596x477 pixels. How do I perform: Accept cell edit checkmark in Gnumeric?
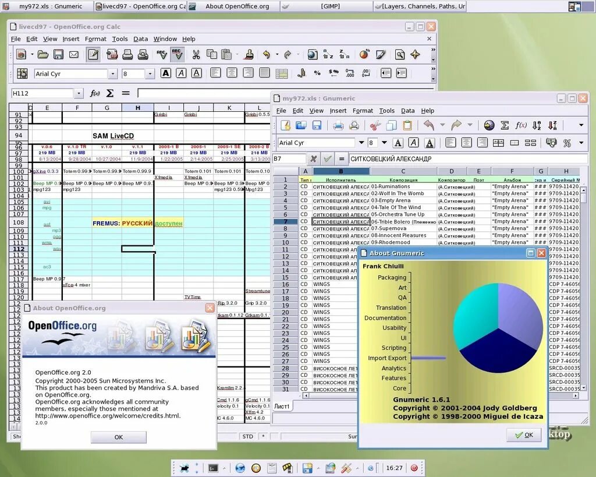[328, 158]
